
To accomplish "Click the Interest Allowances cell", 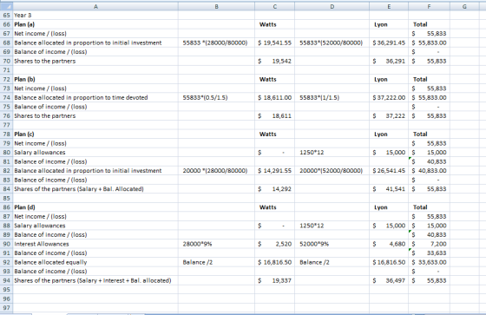I will [95, 244].
